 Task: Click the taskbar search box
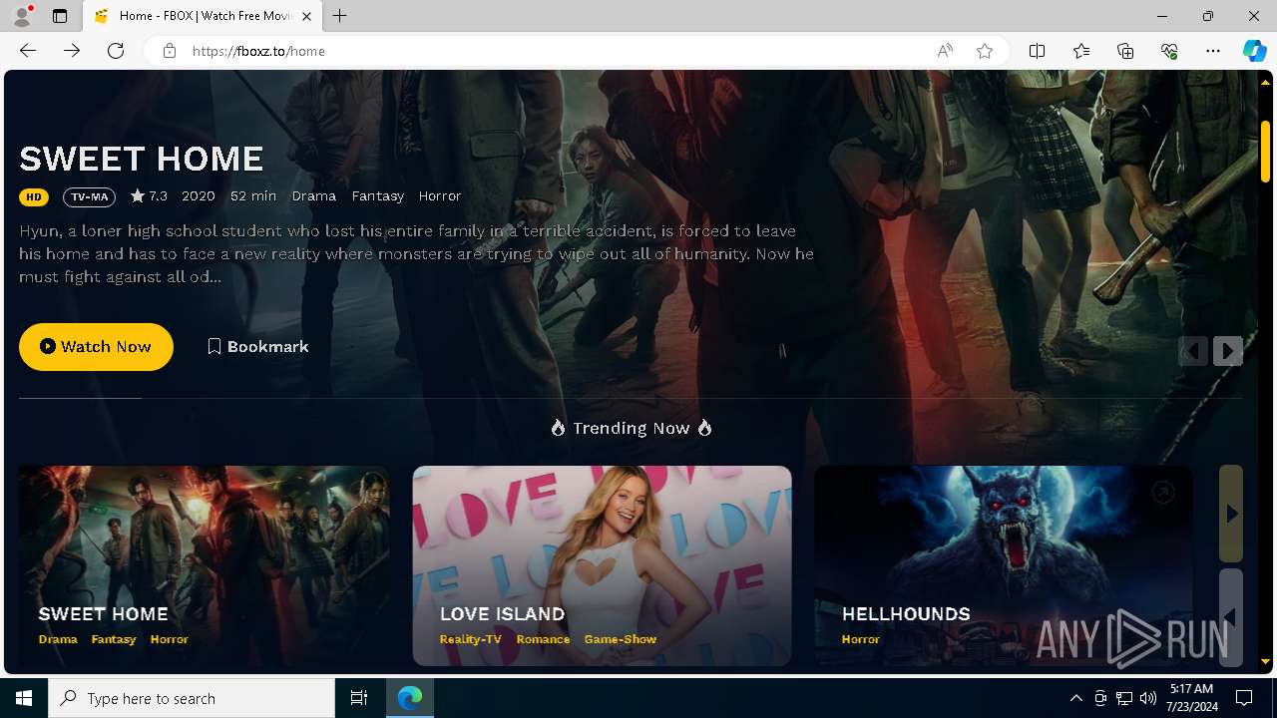point(192,698)
